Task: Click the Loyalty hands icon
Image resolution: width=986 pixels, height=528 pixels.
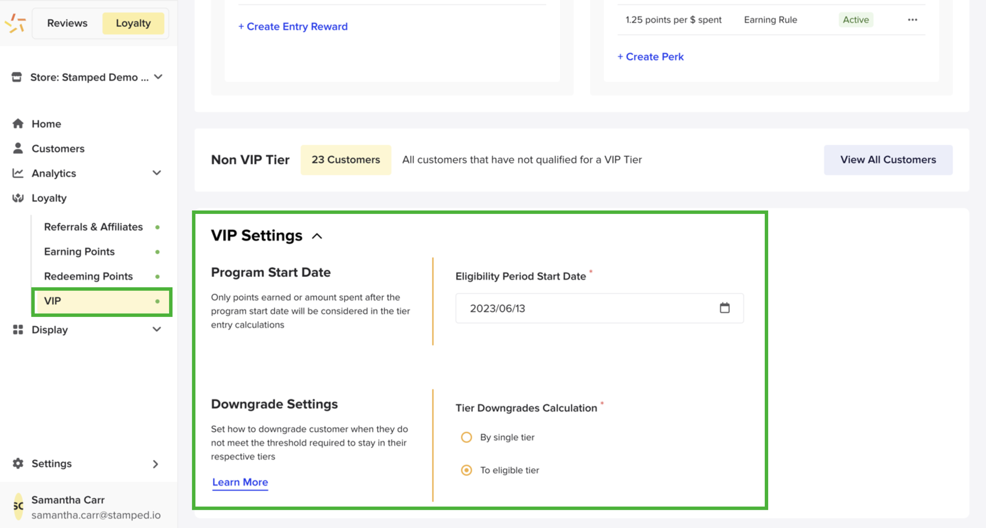Action: click(x=18, y=198)
